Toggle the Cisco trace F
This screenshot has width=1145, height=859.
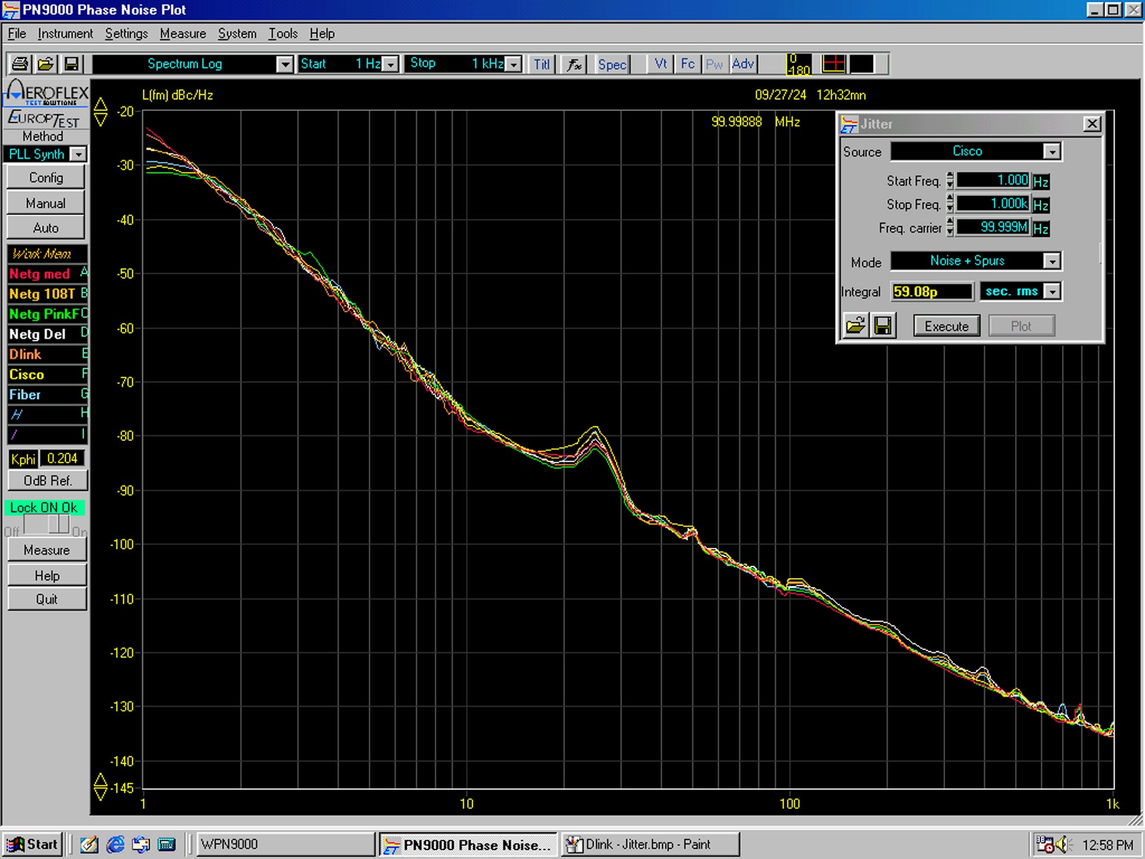[x=48, y=375]
